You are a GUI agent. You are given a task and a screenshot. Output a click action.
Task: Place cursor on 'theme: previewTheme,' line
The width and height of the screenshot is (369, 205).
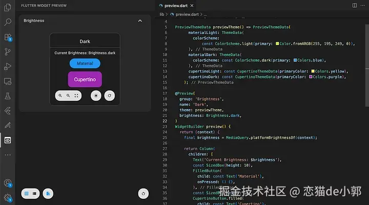(x=201, y=110)
